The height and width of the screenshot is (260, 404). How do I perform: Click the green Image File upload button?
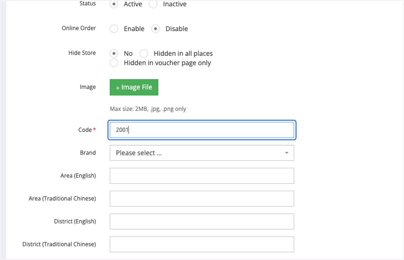click(x=134, y=87)
